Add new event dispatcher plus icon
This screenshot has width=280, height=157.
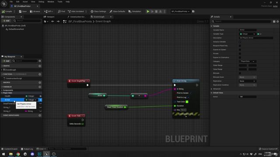(40, 115)
